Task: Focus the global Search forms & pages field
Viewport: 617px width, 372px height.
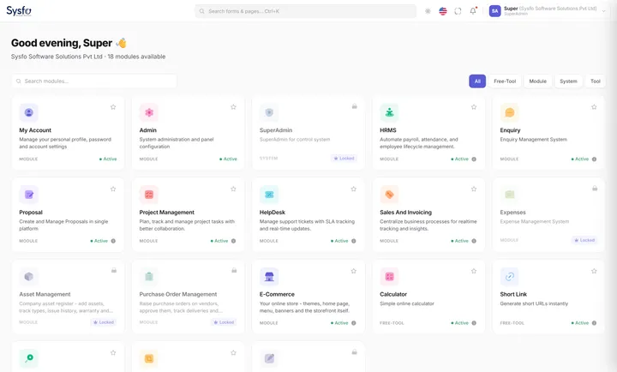Action: (305, 11)
